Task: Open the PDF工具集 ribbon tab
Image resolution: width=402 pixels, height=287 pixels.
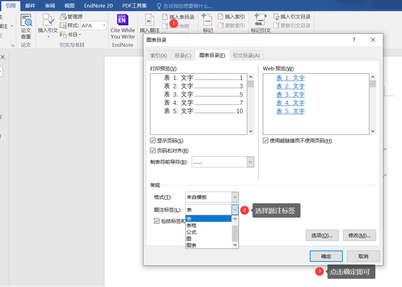Action: (135, 5)
